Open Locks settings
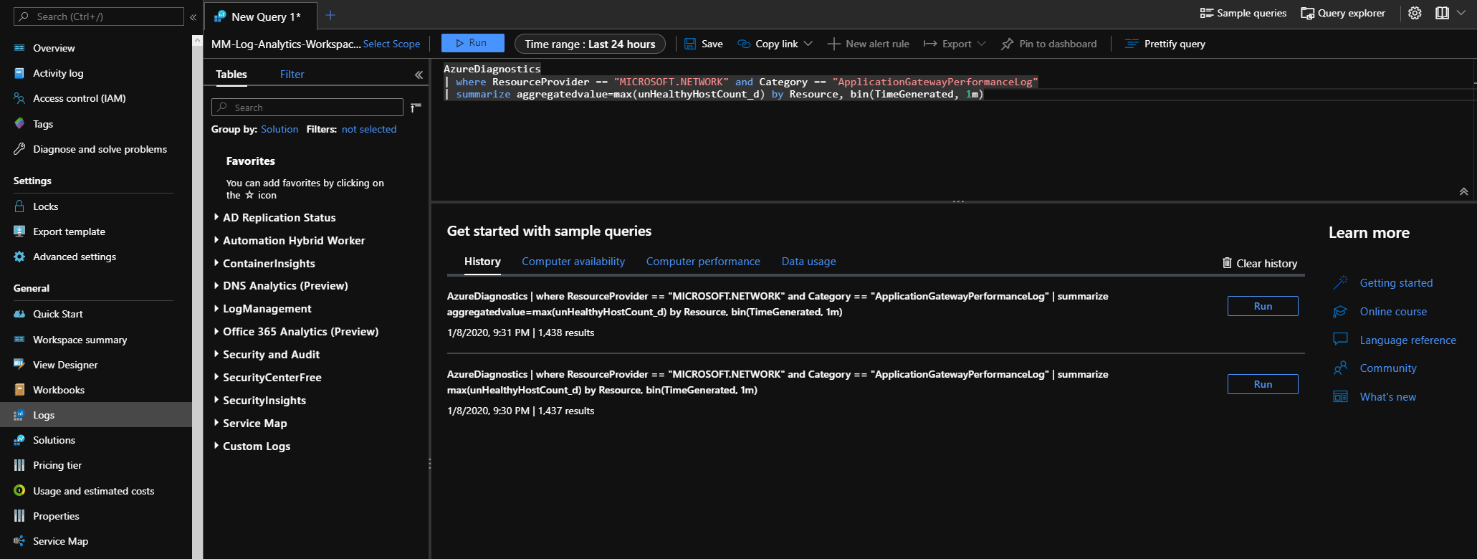Image resolution: width=1477 pixels, height=559 pixels. (x=45, y=206)
